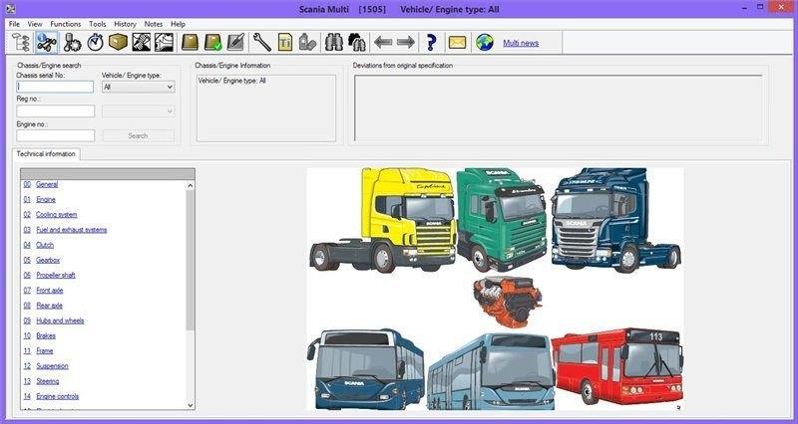This screenshot has height=424, width=798.
Task: Click the dark blue coach bus image
Action: 366,369
